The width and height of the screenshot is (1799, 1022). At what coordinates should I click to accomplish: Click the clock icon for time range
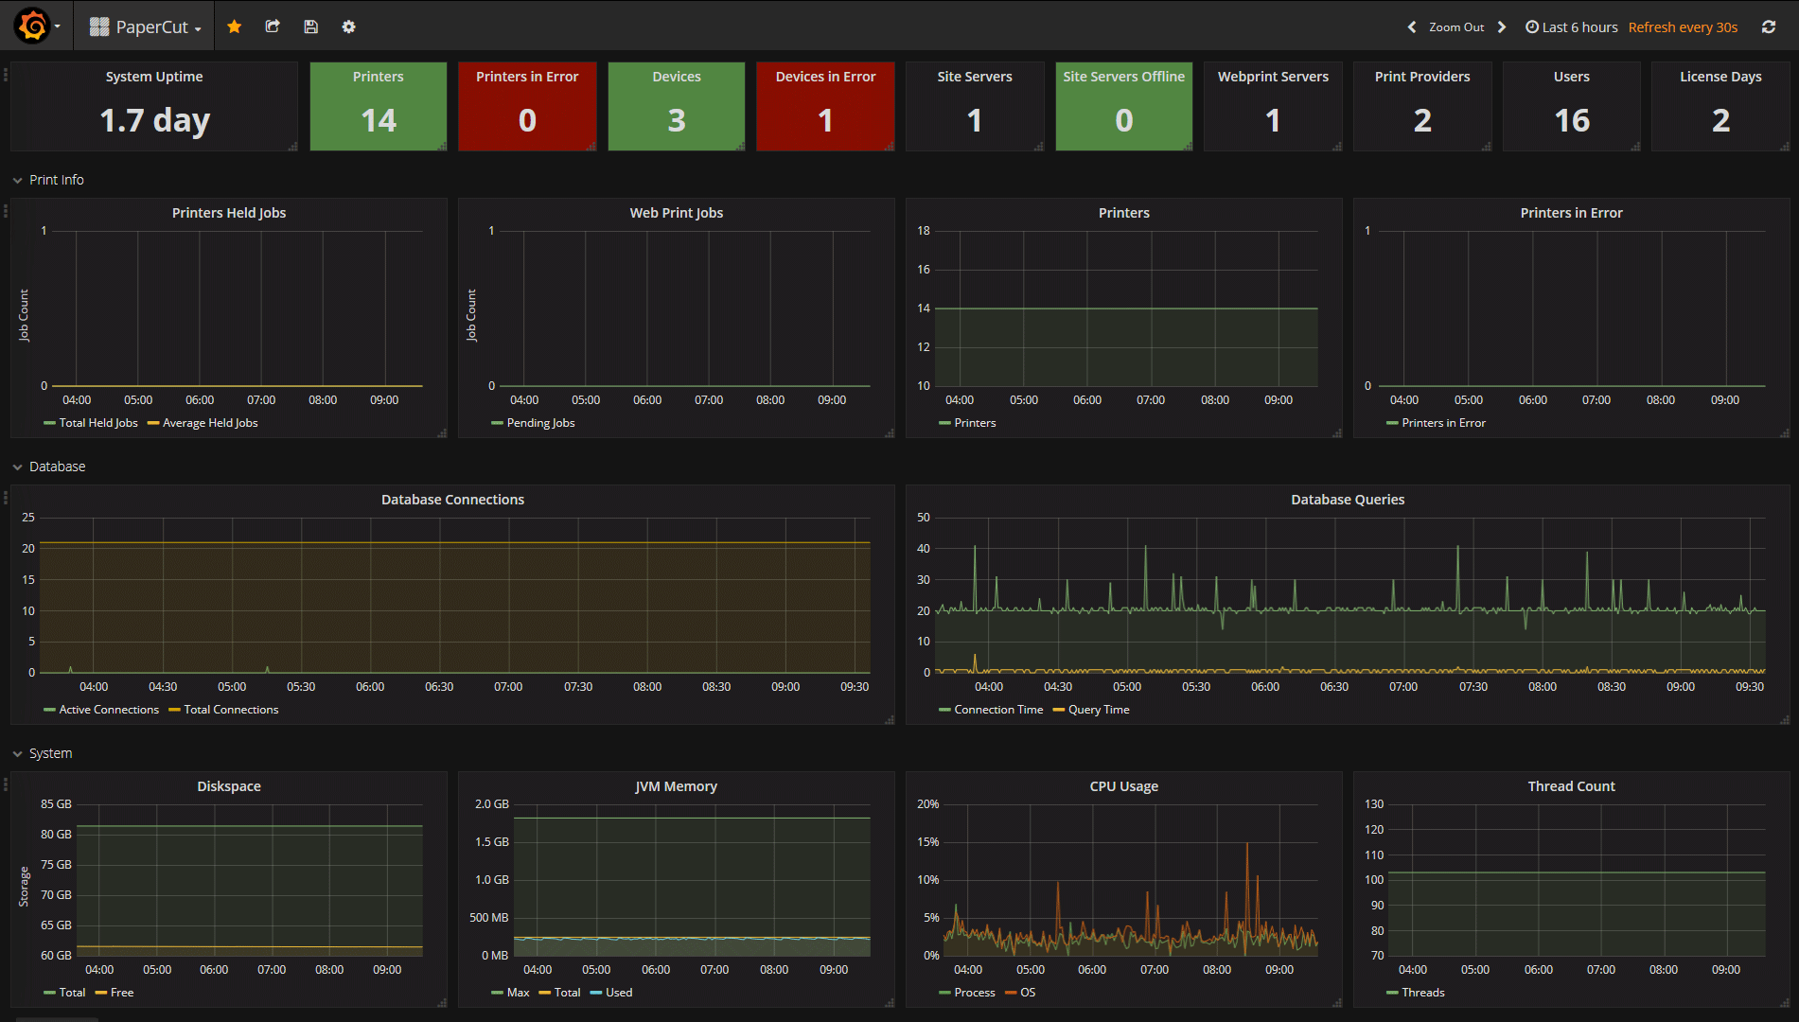(x=1531, y=26)
